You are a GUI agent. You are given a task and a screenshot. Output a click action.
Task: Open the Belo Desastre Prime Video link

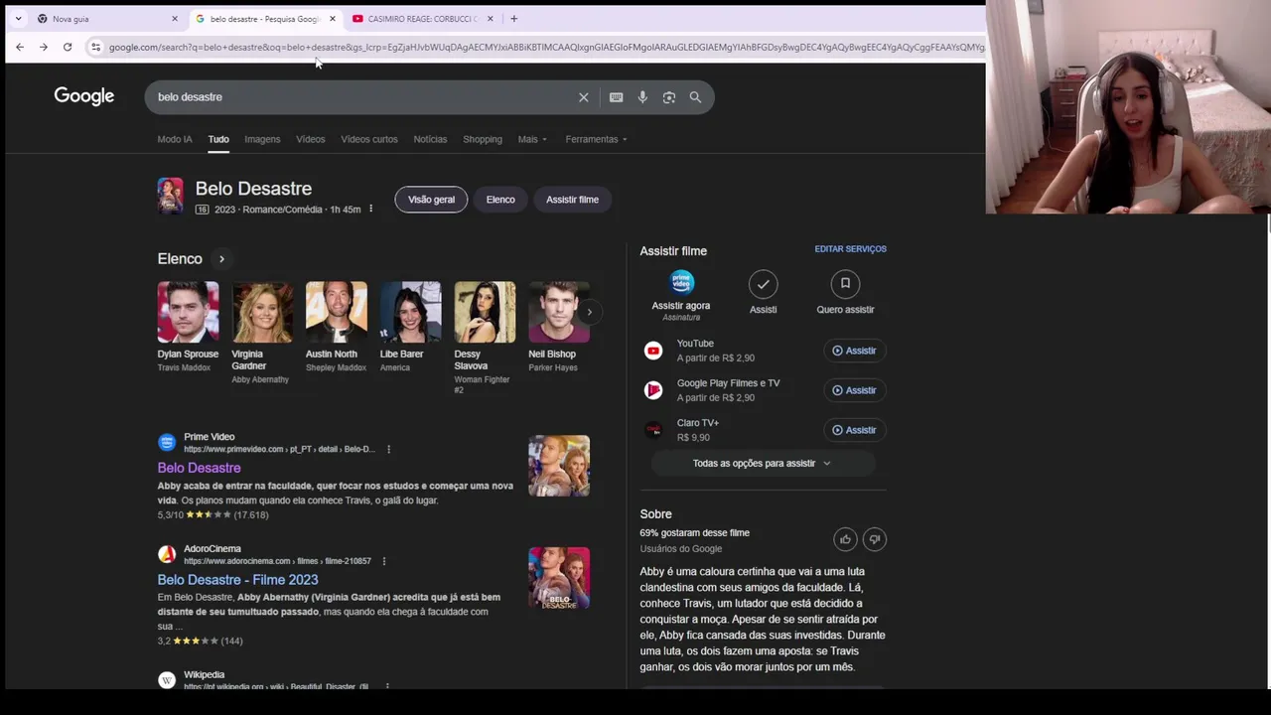pos(199,468)
